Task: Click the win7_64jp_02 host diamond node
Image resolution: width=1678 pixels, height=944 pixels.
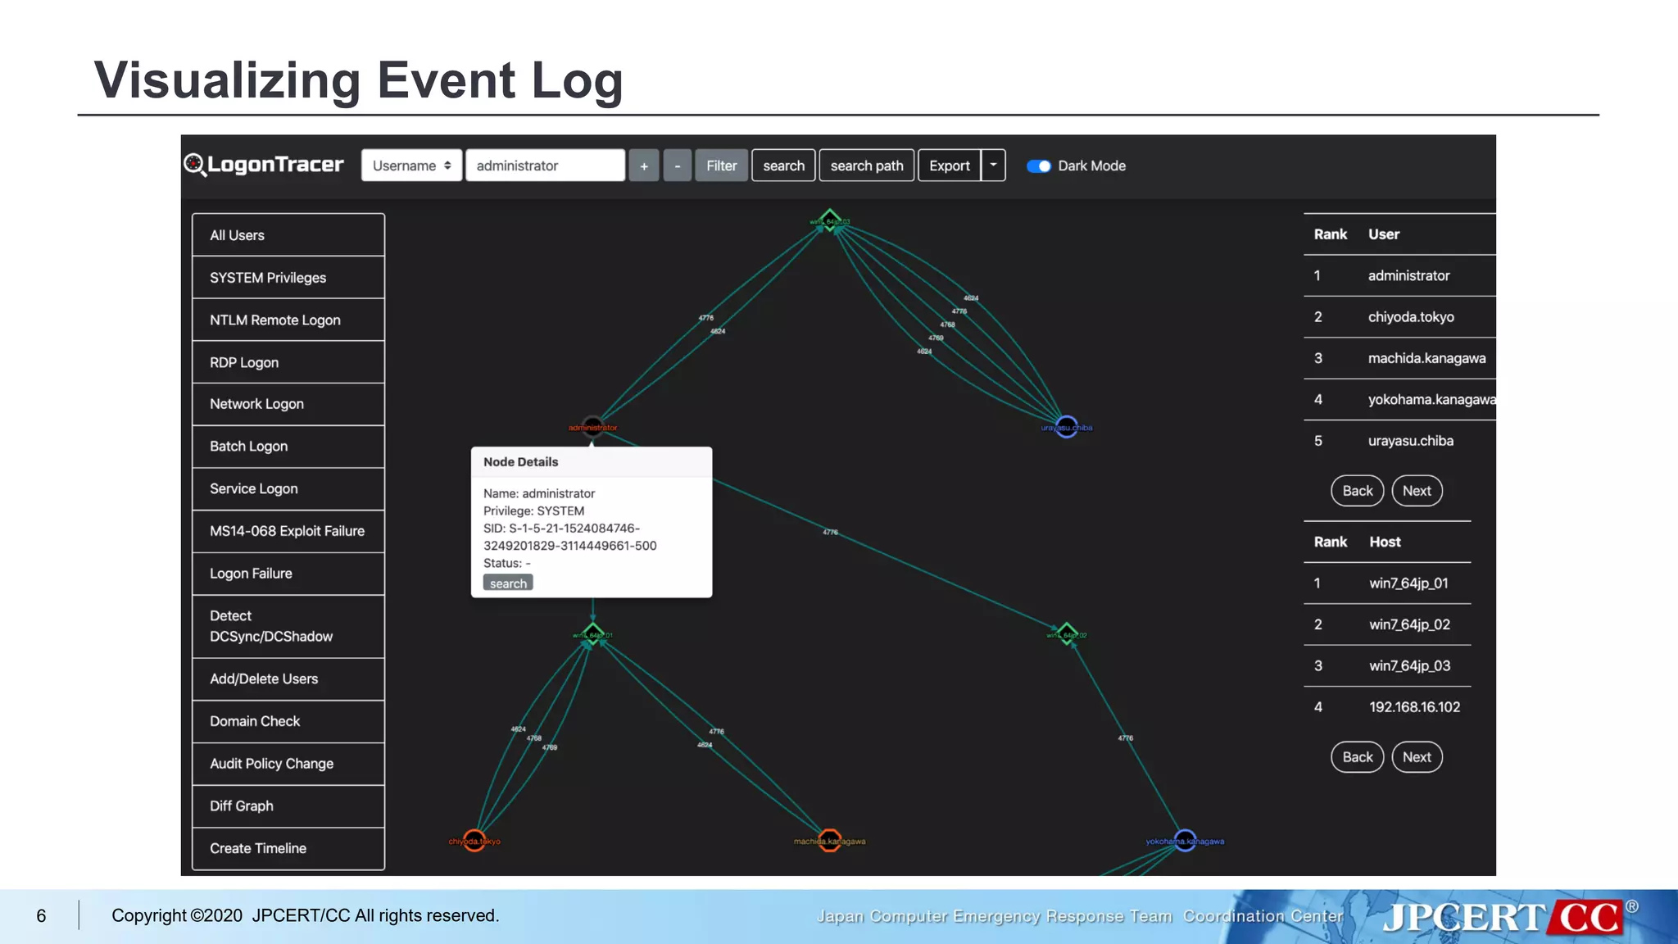Action: click(x=1067, y=634)
